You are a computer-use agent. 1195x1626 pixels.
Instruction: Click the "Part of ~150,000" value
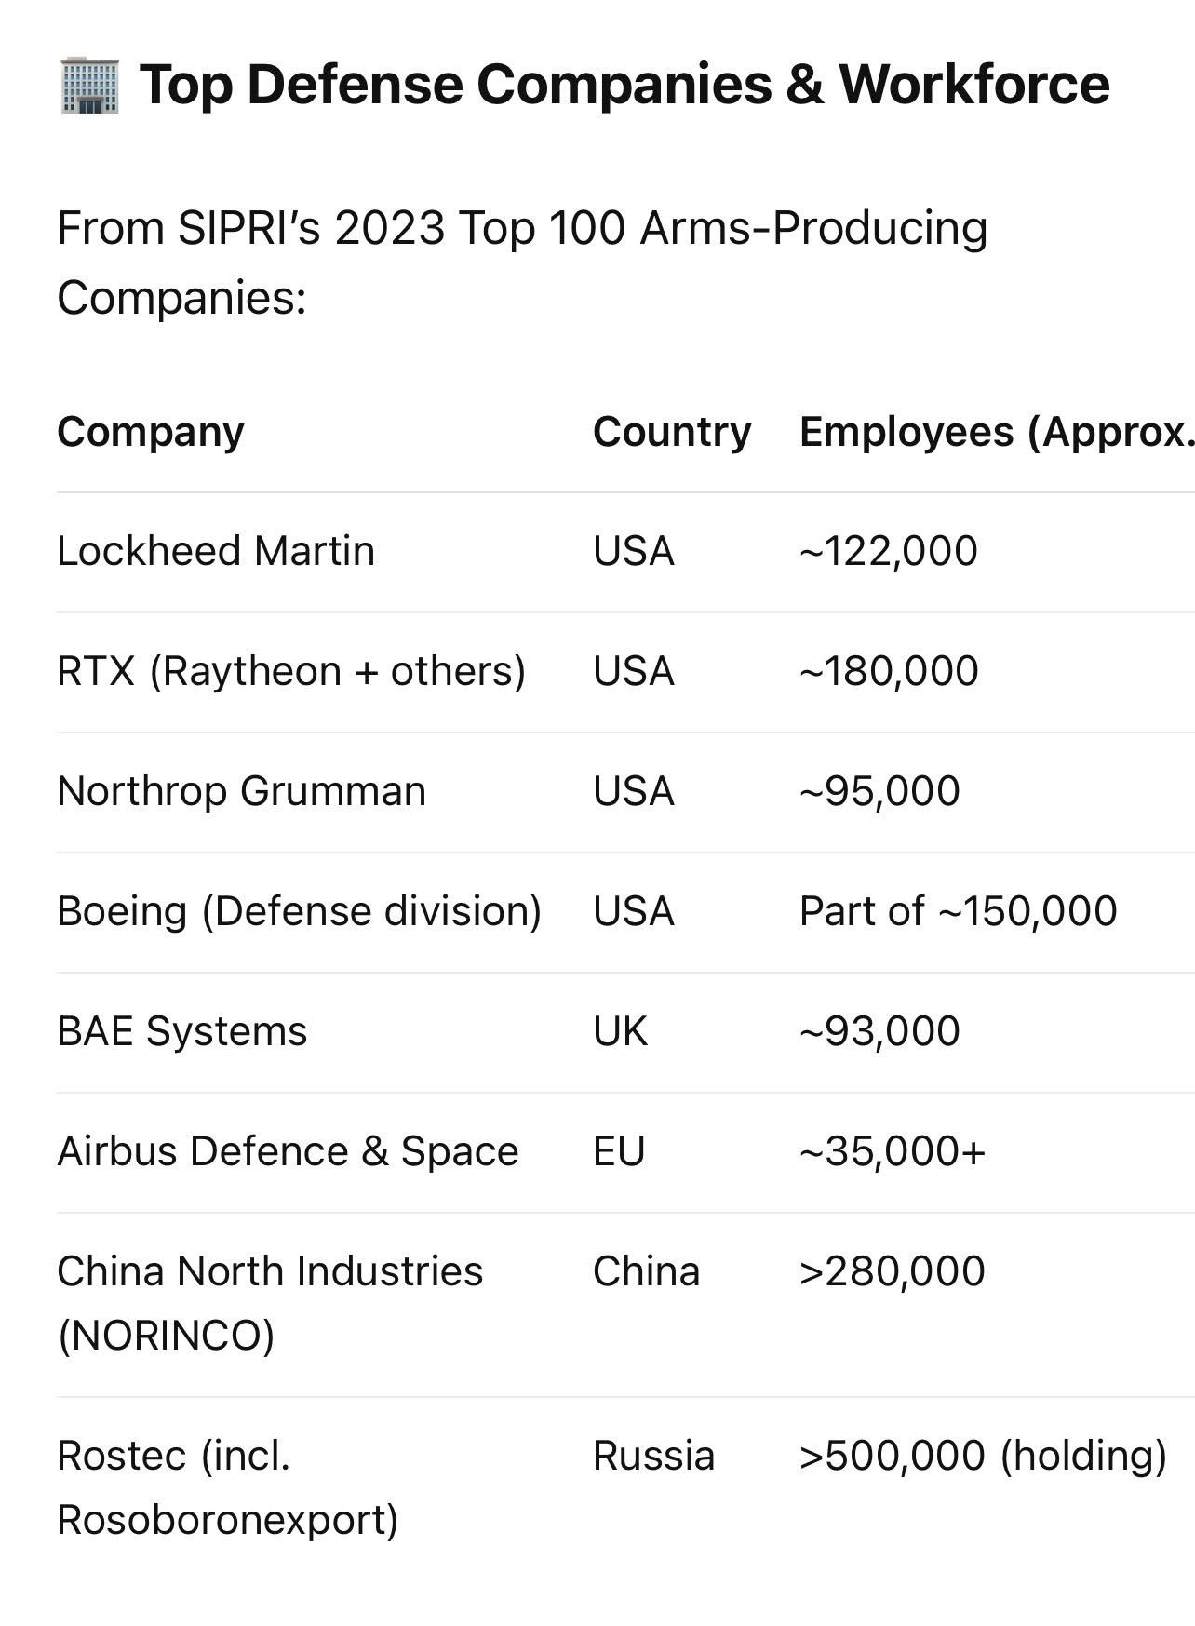click(958, 911)
